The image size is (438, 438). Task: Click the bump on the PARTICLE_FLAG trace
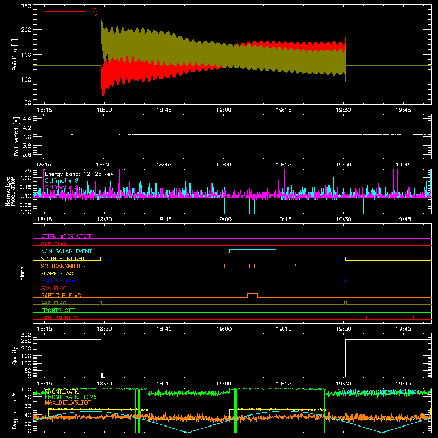[252, 294]
